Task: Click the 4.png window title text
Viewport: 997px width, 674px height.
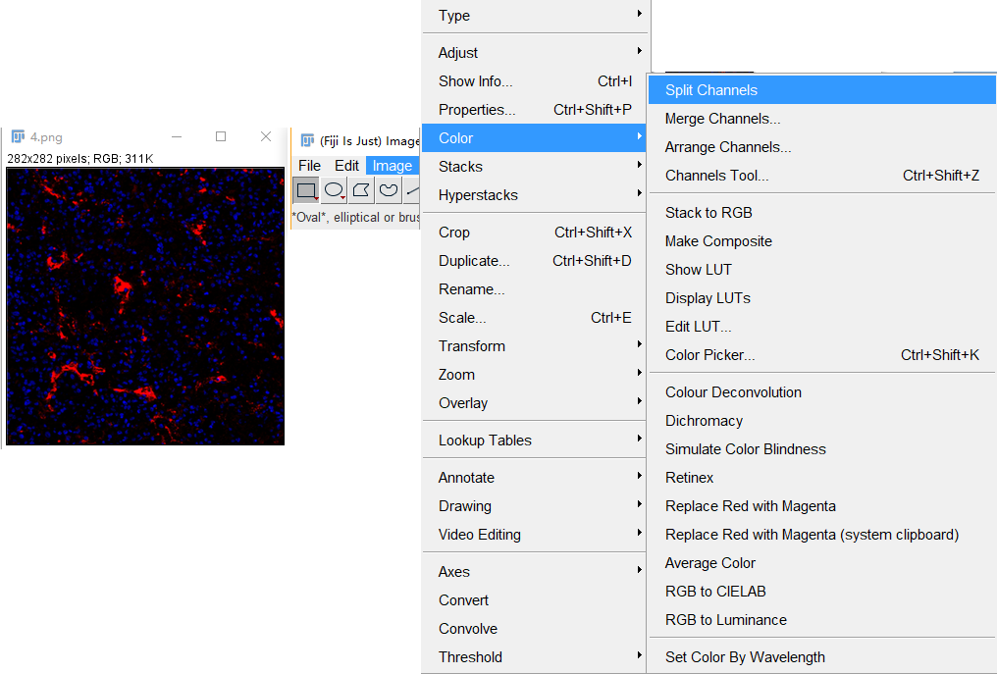Action: click(46, 137)
